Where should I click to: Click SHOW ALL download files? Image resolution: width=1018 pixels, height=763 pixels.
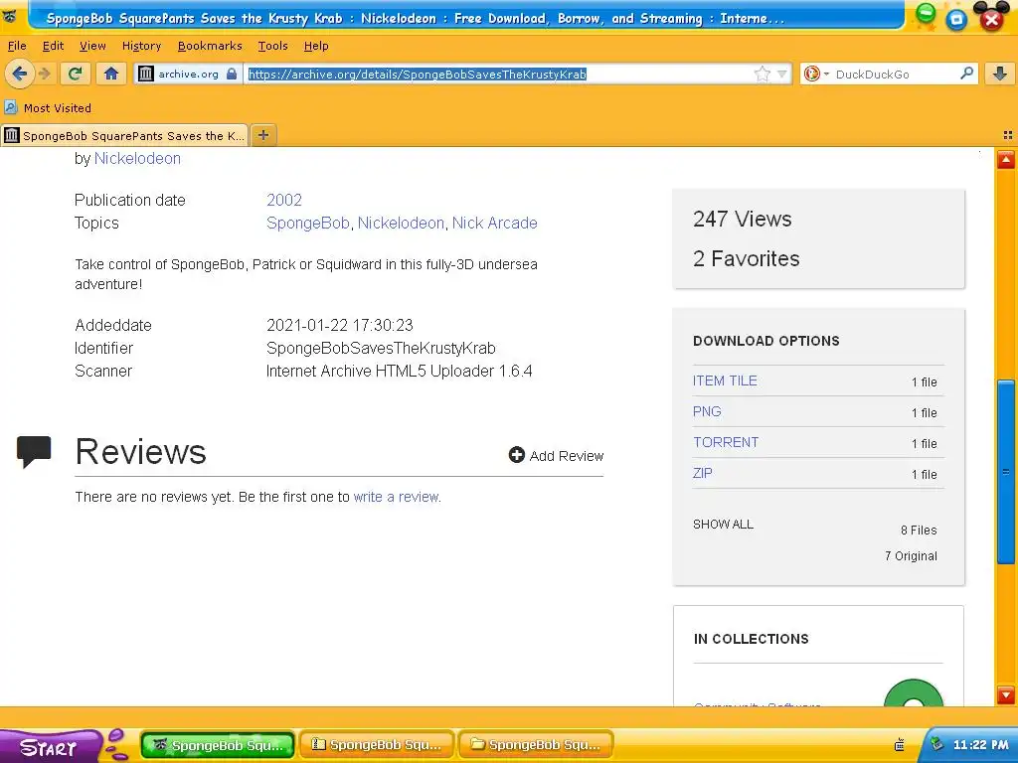coord(724,524)
